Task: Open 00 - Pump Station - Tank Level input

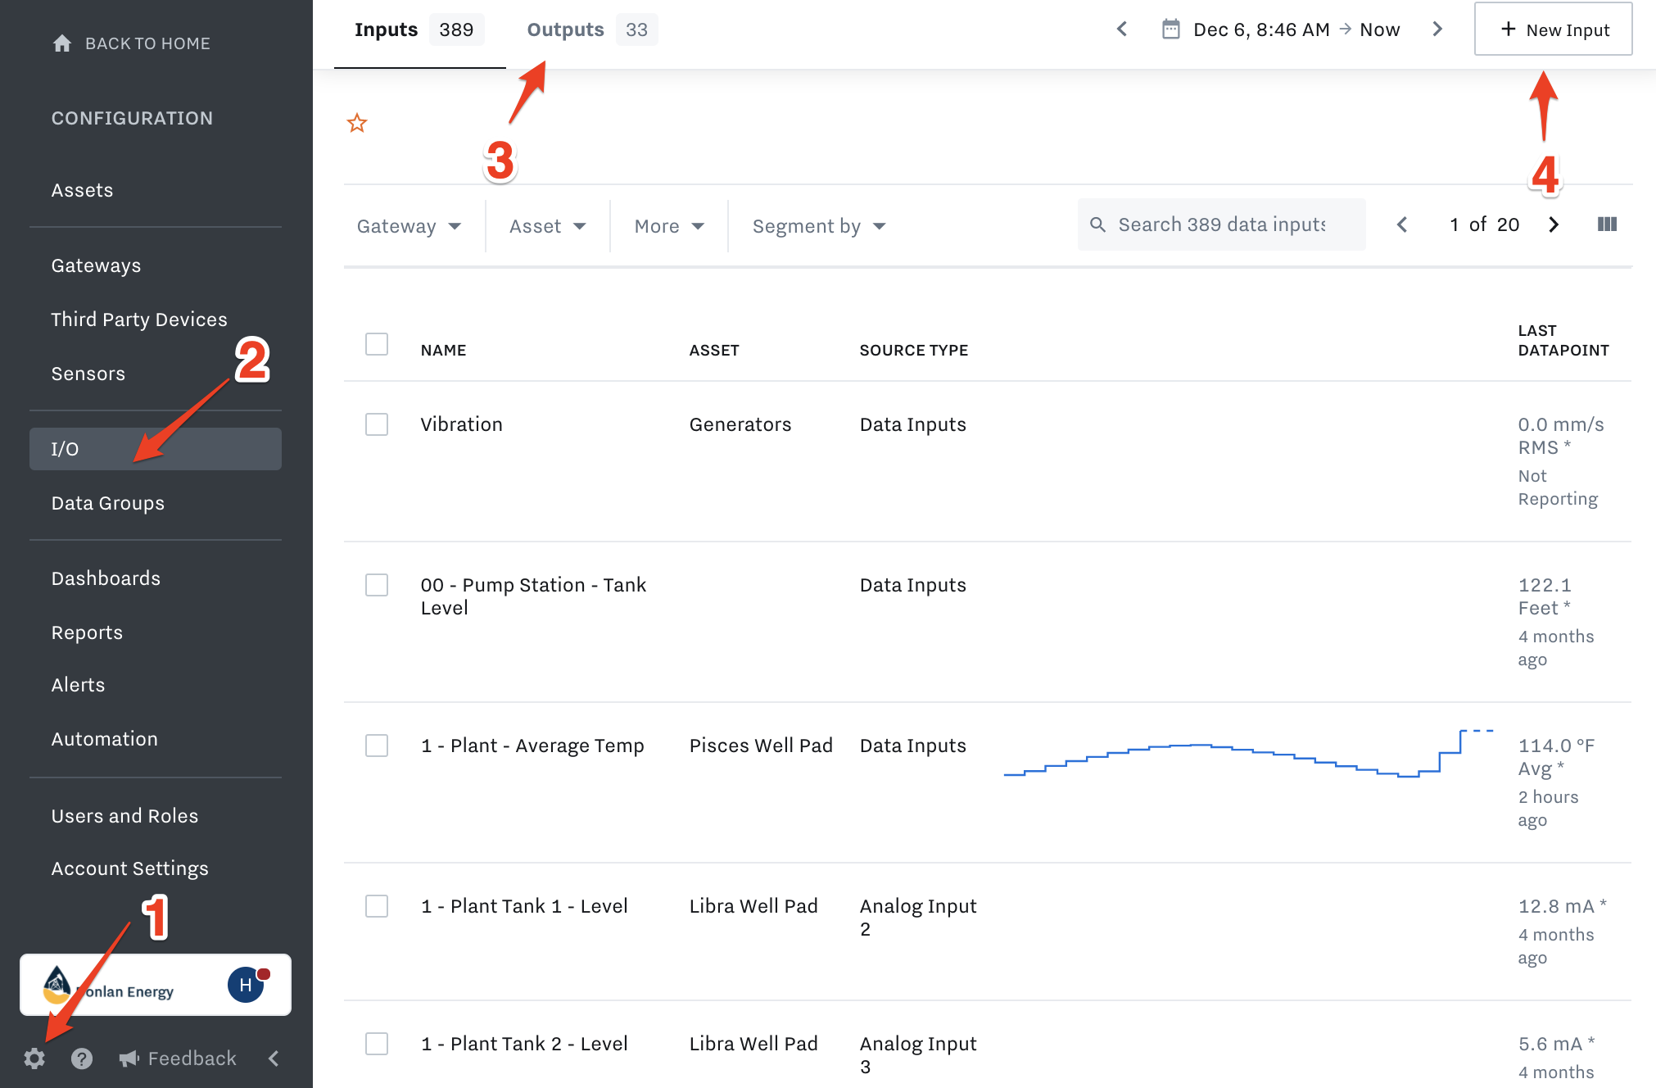Action: 533,596
